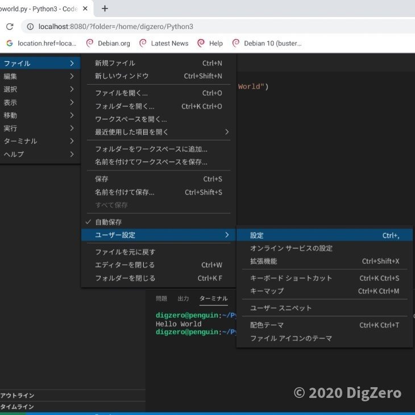Open the 選択 menu
This screenshot has width=415, height=415.
[x=40, y=89]
